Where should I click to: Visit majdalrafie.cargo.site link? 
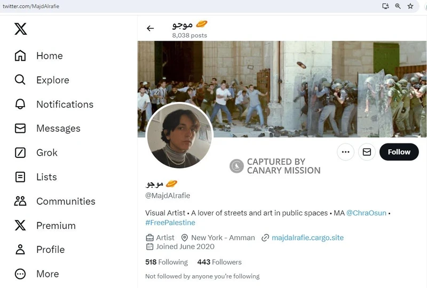tap(308, 238)
